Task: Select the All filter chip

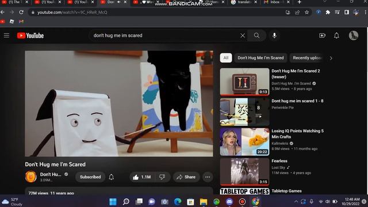Action: click(226, 57)
